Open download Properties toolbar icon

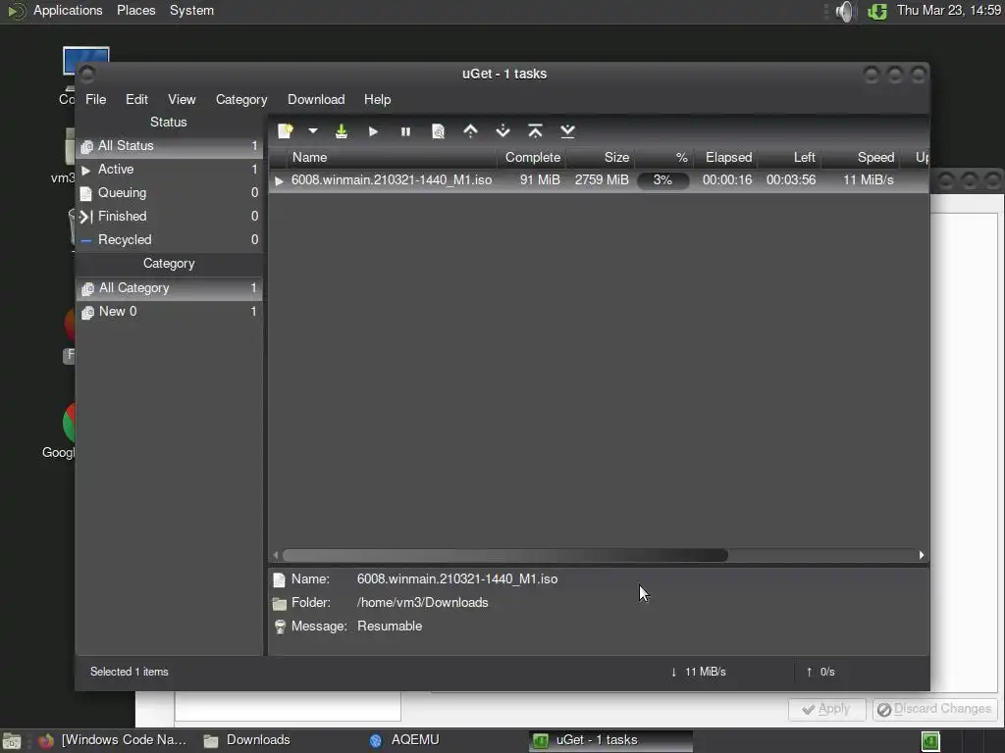click(x=439, y=131)
